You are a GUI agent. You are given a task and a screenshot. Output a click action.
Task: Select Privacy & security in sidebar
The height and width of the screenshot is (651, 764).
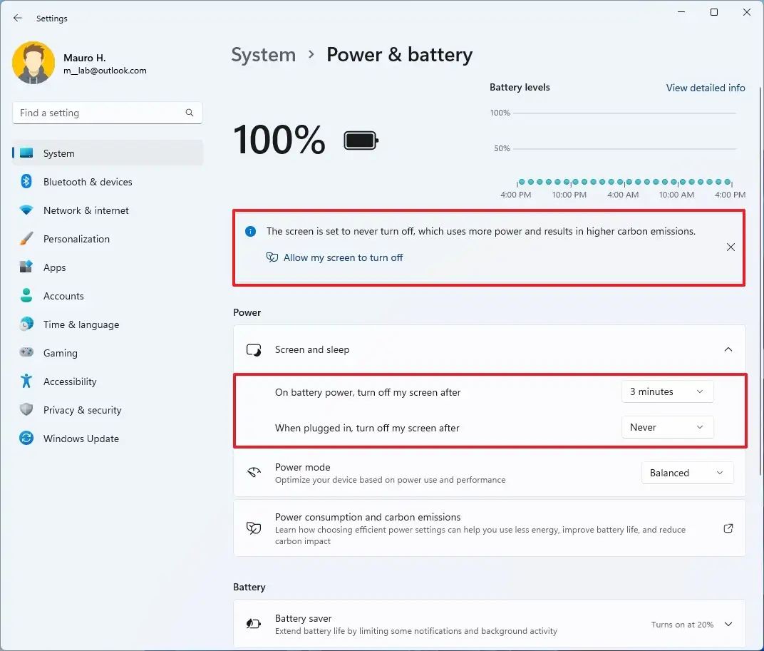[x=82, y=410]
